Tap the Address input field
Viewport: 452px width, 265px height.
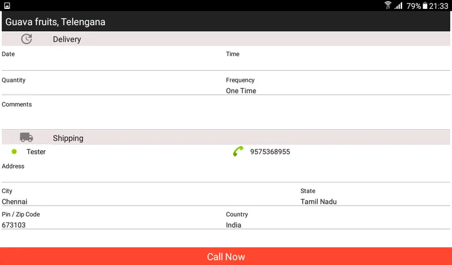point(225,176)
